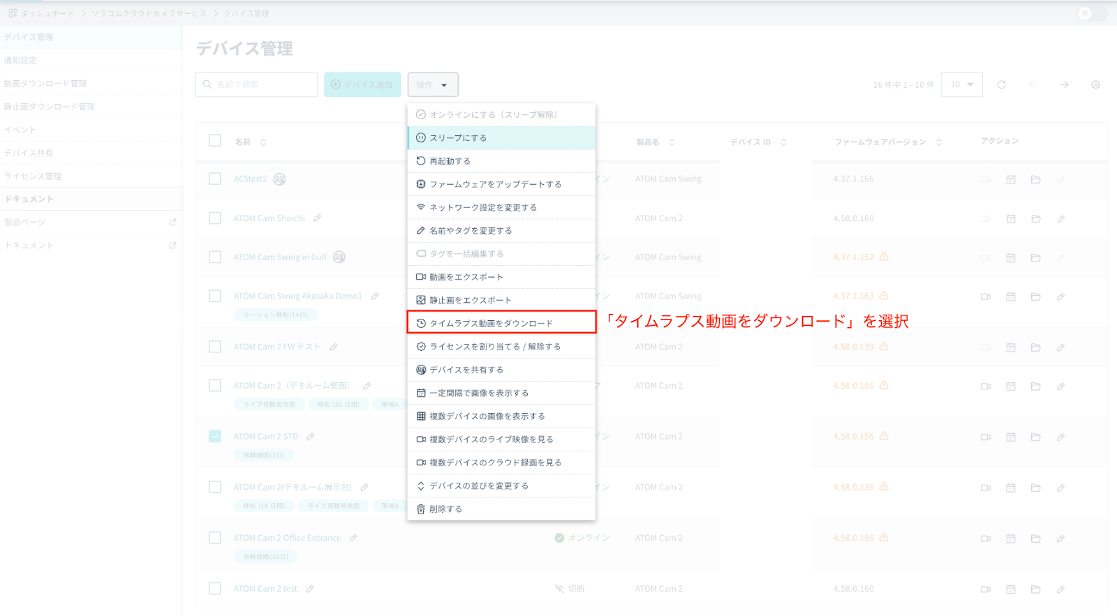Screen dimensions: 1117x616
Task: Toggle the theme switch at top right
Action: (x=1091, y=13)
